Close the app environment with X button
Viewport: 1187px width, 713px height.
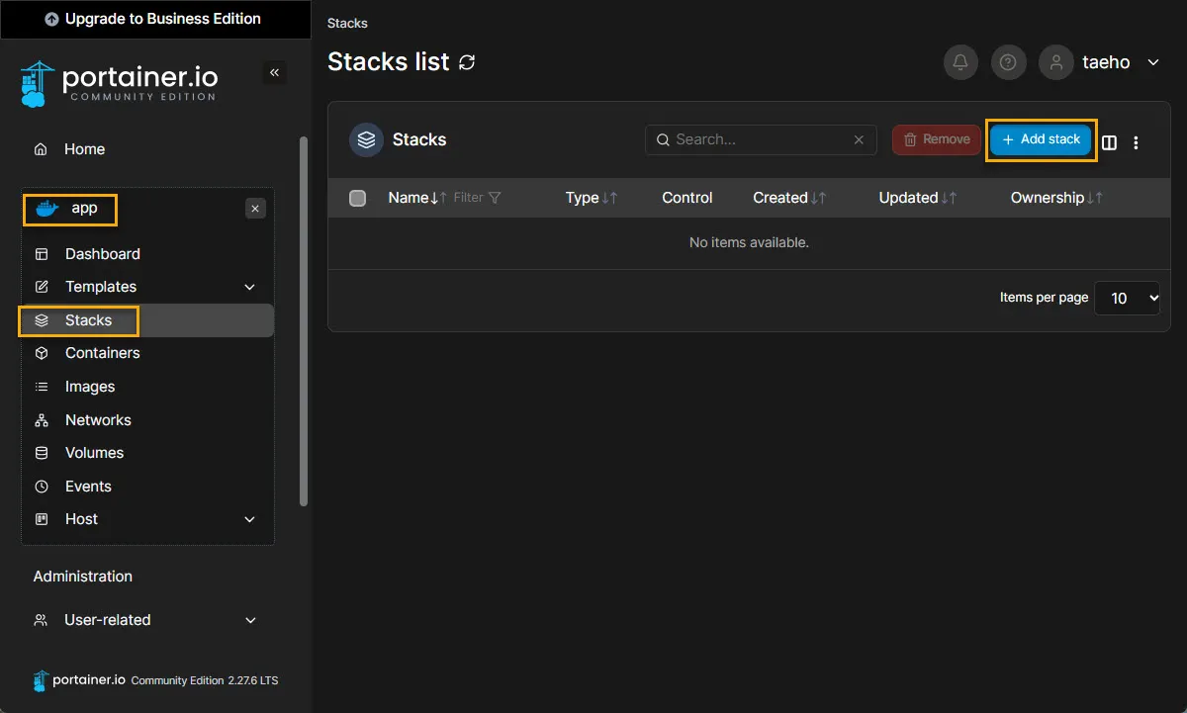255,209
